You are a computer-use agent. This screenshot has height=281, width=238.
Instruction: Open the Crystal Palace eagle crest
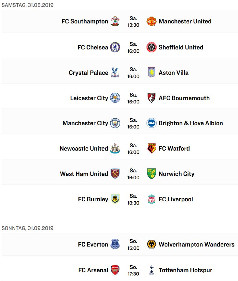(x=115, y=73)
